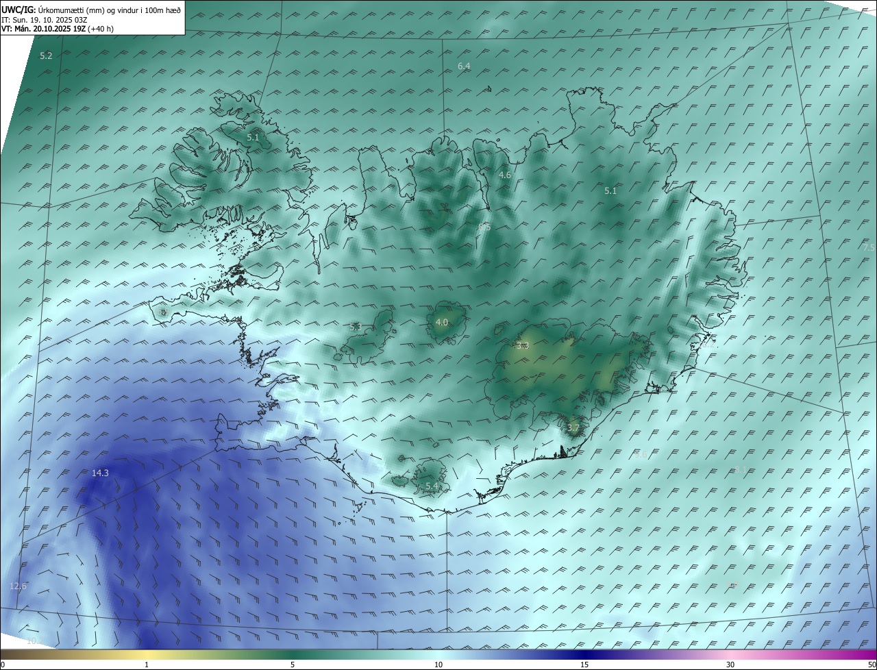Click the 5.3 value on Langjökull glacier
This screenshot has width=877, height=670.
click(x=356, y=327)
